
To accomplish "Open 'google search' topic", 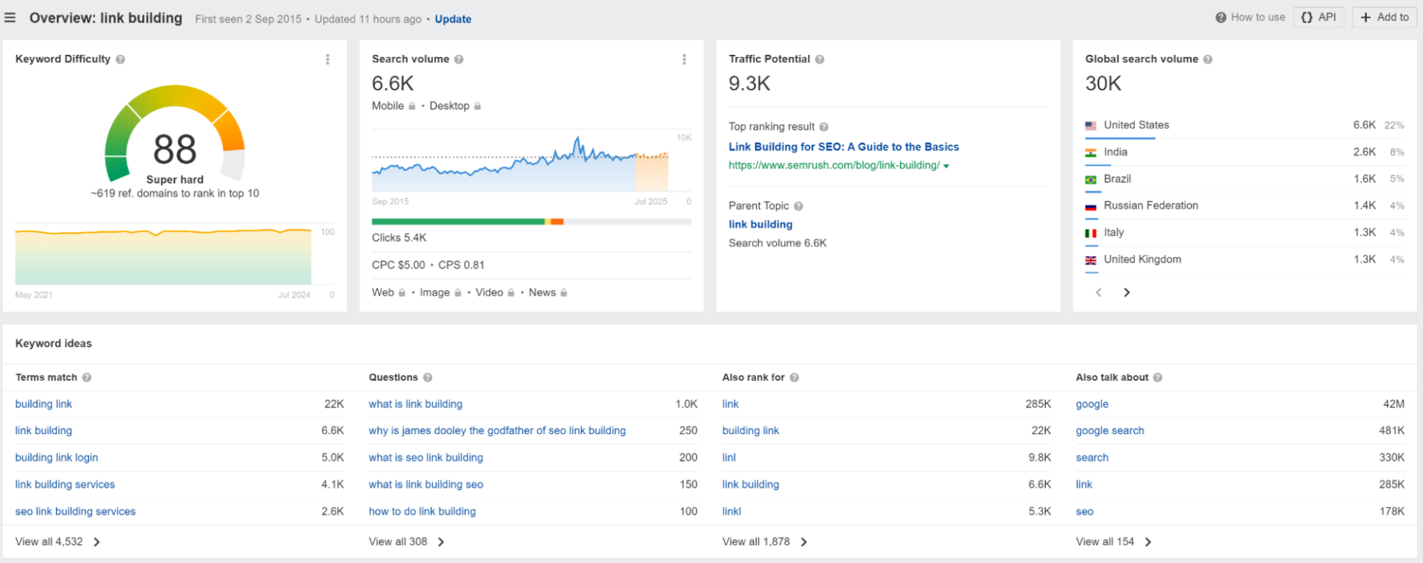I will pyautogui.click(x=1110, y=431).
